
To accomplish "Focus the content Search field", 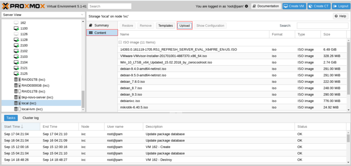I will pos(322,26).
